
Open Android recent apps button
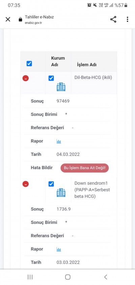[30, 277]
